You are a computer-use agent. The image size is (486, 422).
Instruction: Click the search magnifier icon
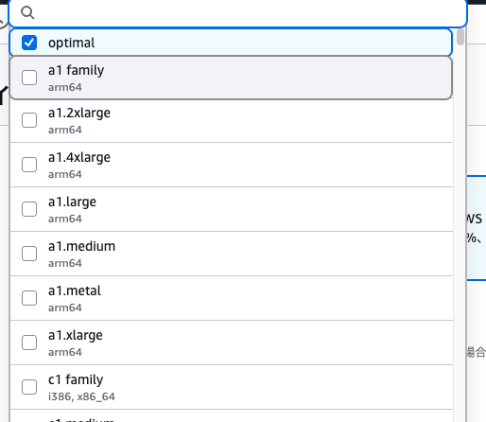click(x=27, y=12)
